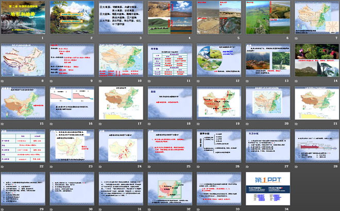
Task: Click the animation star icon under slide 7
Action: pos(296,38)
